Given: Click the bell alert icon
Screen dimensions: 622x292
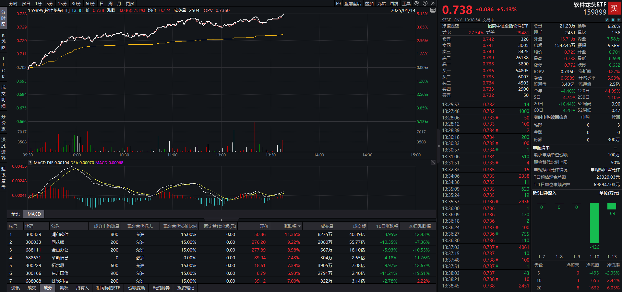Looking at the screenshot, I should click(x=613, y=20).
